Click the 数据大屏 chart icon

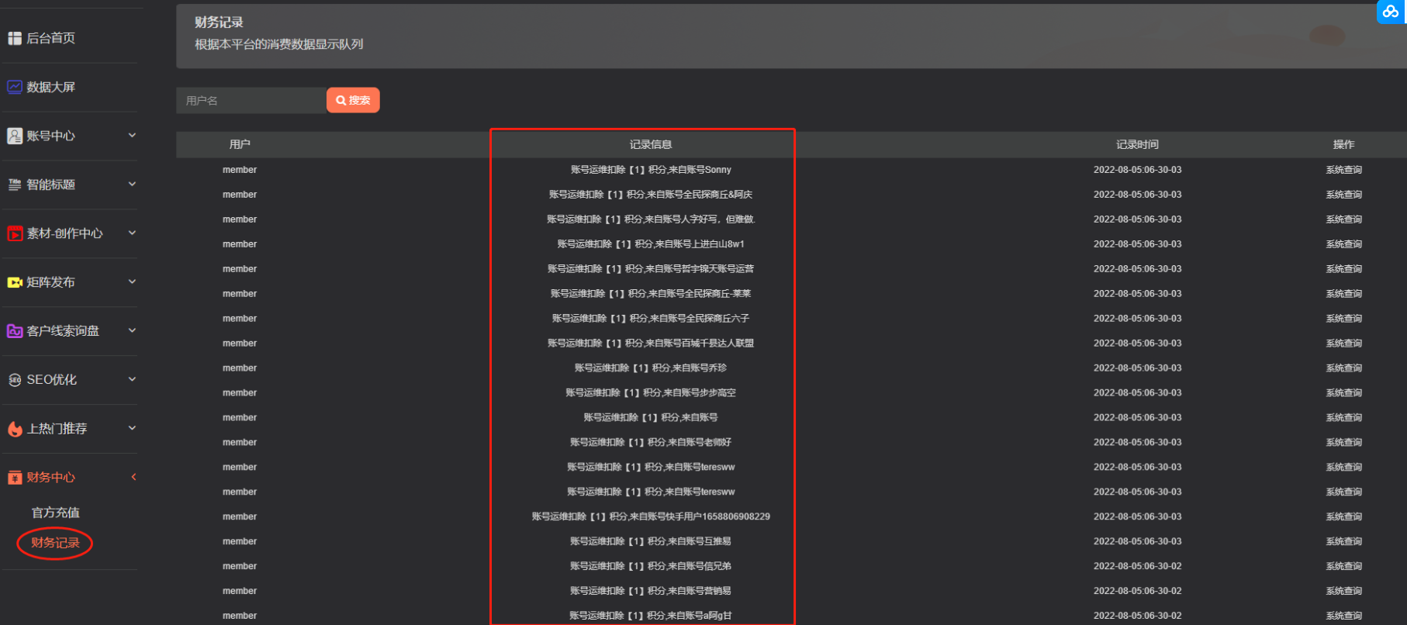click(15, 87)
